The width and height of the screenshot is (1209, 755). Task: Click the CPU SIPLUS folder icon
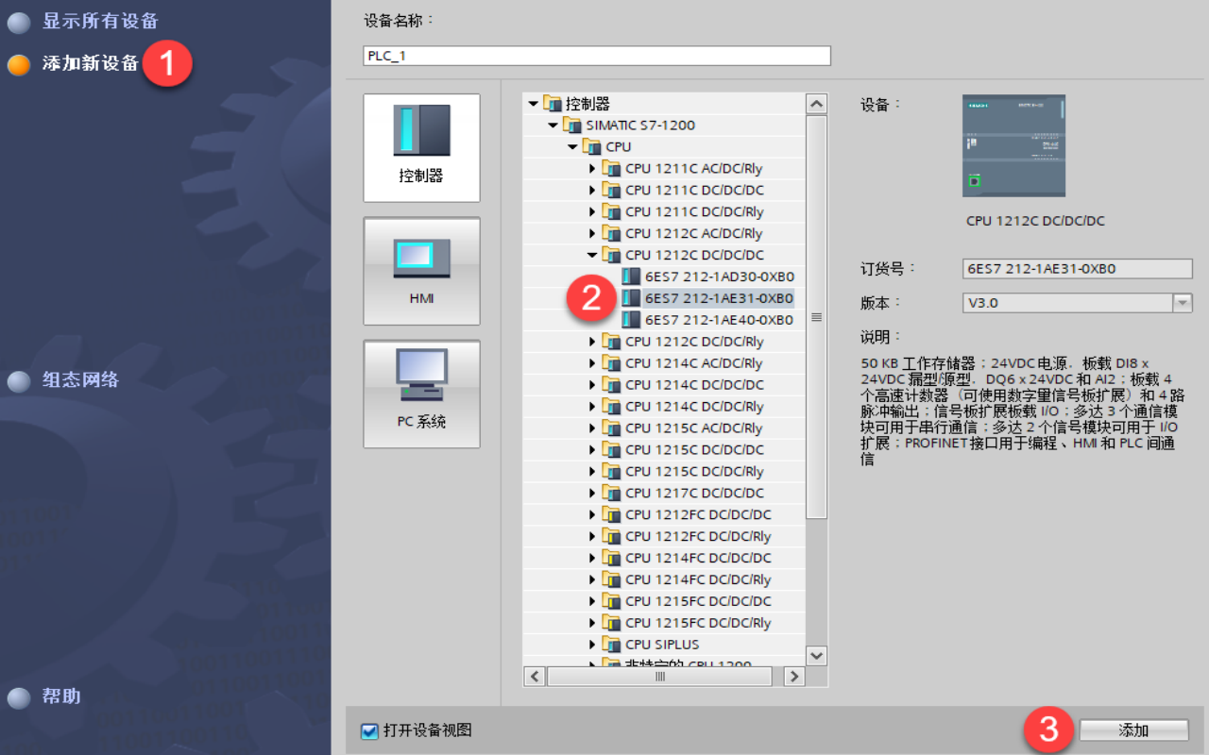[611, 645]
